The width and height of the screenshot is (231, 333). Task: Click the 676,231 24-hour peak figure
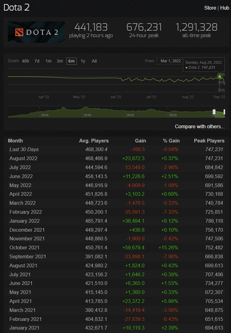[x=144, y=27]
